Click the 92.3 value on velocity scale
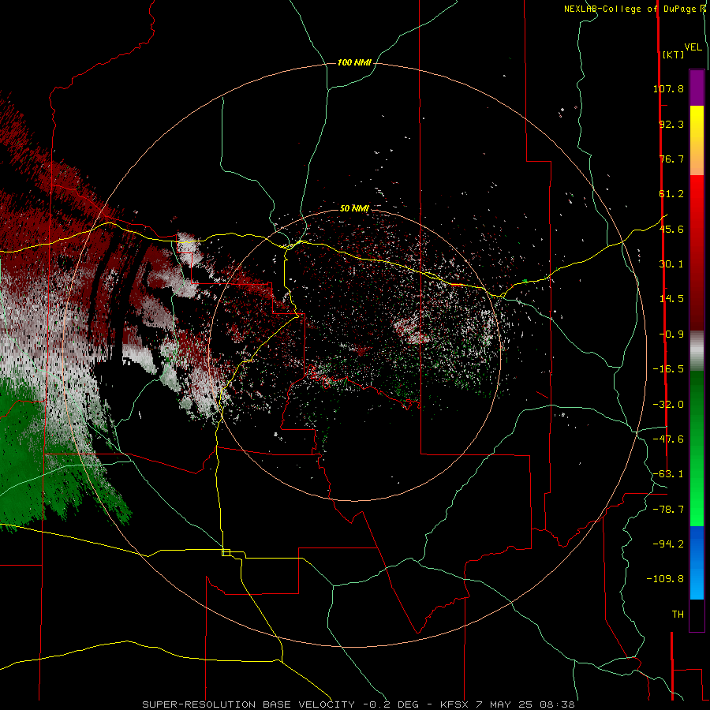 click(x=671, y=124)
